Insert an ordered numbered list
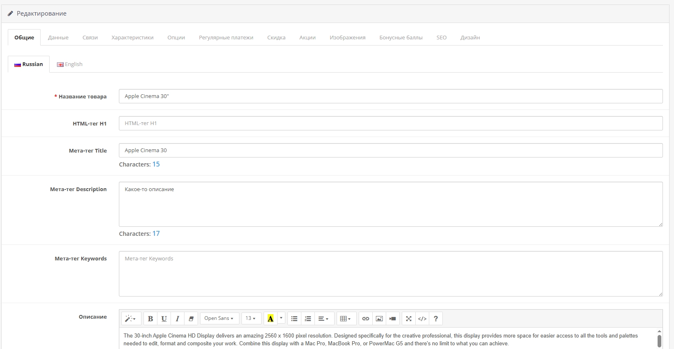The image size is (674, 349). pos(308,319)
